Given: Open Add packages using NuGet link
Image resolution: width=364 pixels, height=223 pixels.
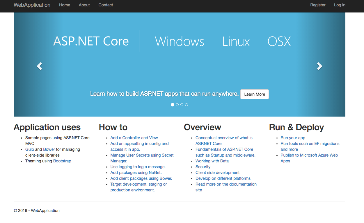Looking at the screenshot, I should [x=136, y=173].
